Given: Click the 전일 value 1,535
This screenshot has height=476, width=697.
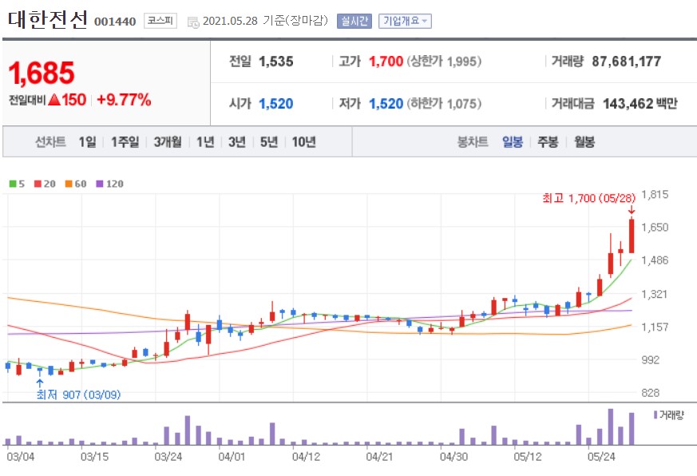Looking at the screenshot, I should pyautogui.click(x=275, y=61).
